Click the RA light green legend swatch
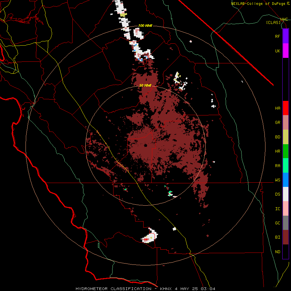291x291 pixels. [x=286, y=166]
